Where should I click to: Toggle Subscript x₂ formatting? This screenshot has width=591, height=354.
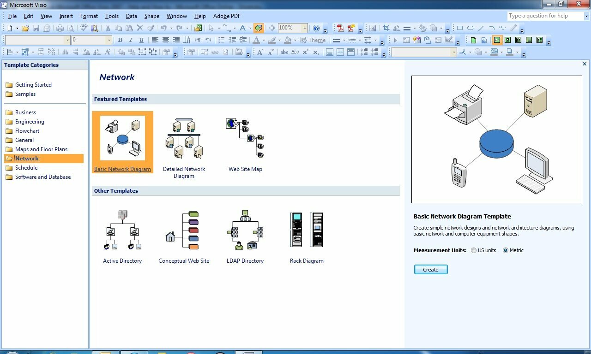click(316, 52)
